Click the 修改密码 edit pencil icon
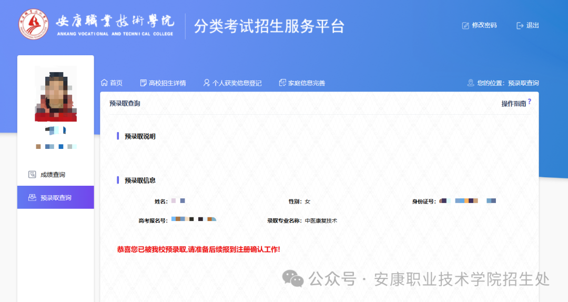Image resolution: width=568 pixels, height=302 pixels. [465, 25]
